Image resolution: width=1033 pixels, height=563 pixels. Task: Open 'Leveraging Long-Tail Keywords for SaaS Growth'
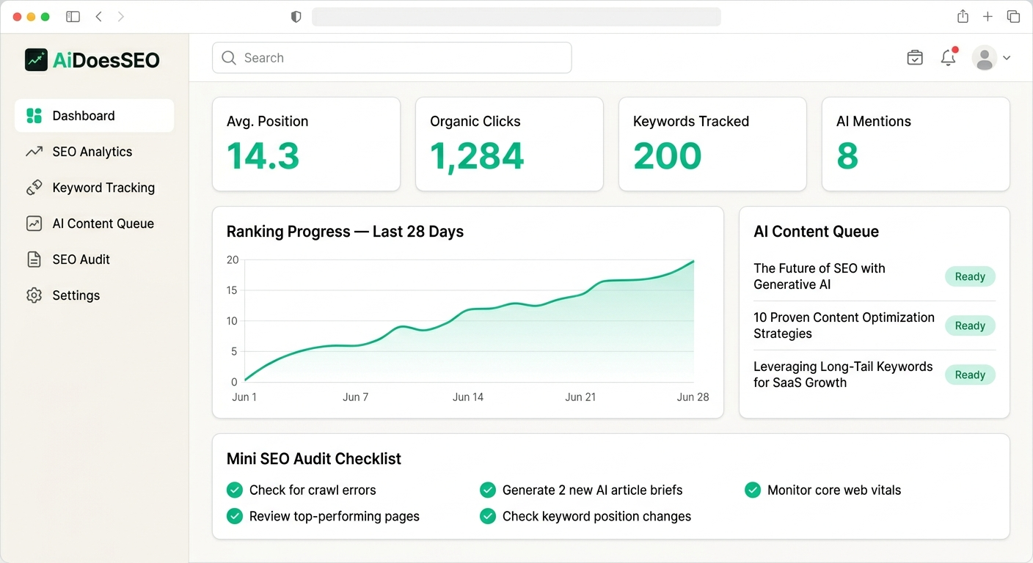pos(843,375)
